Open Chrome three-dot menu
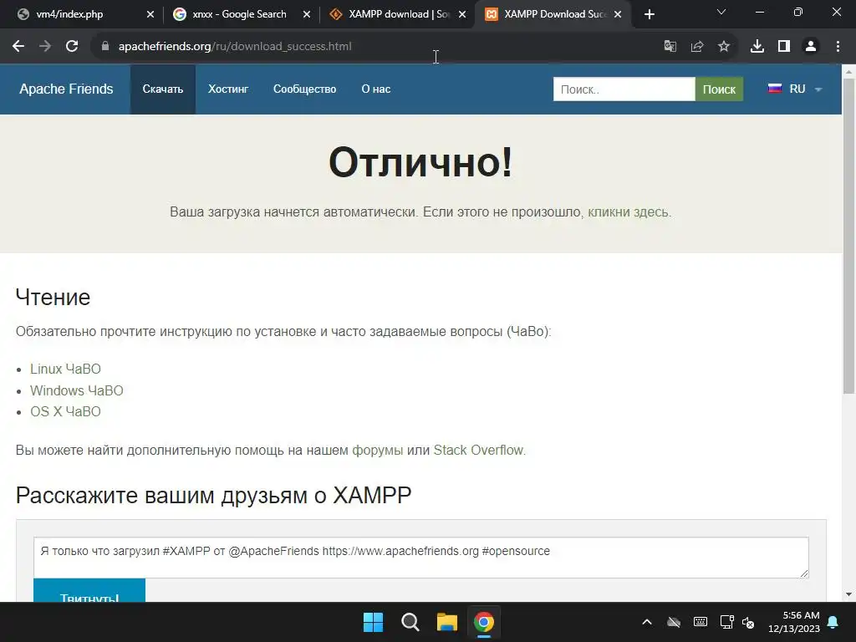This screenshot has height=642, width=856. (838, 47)
